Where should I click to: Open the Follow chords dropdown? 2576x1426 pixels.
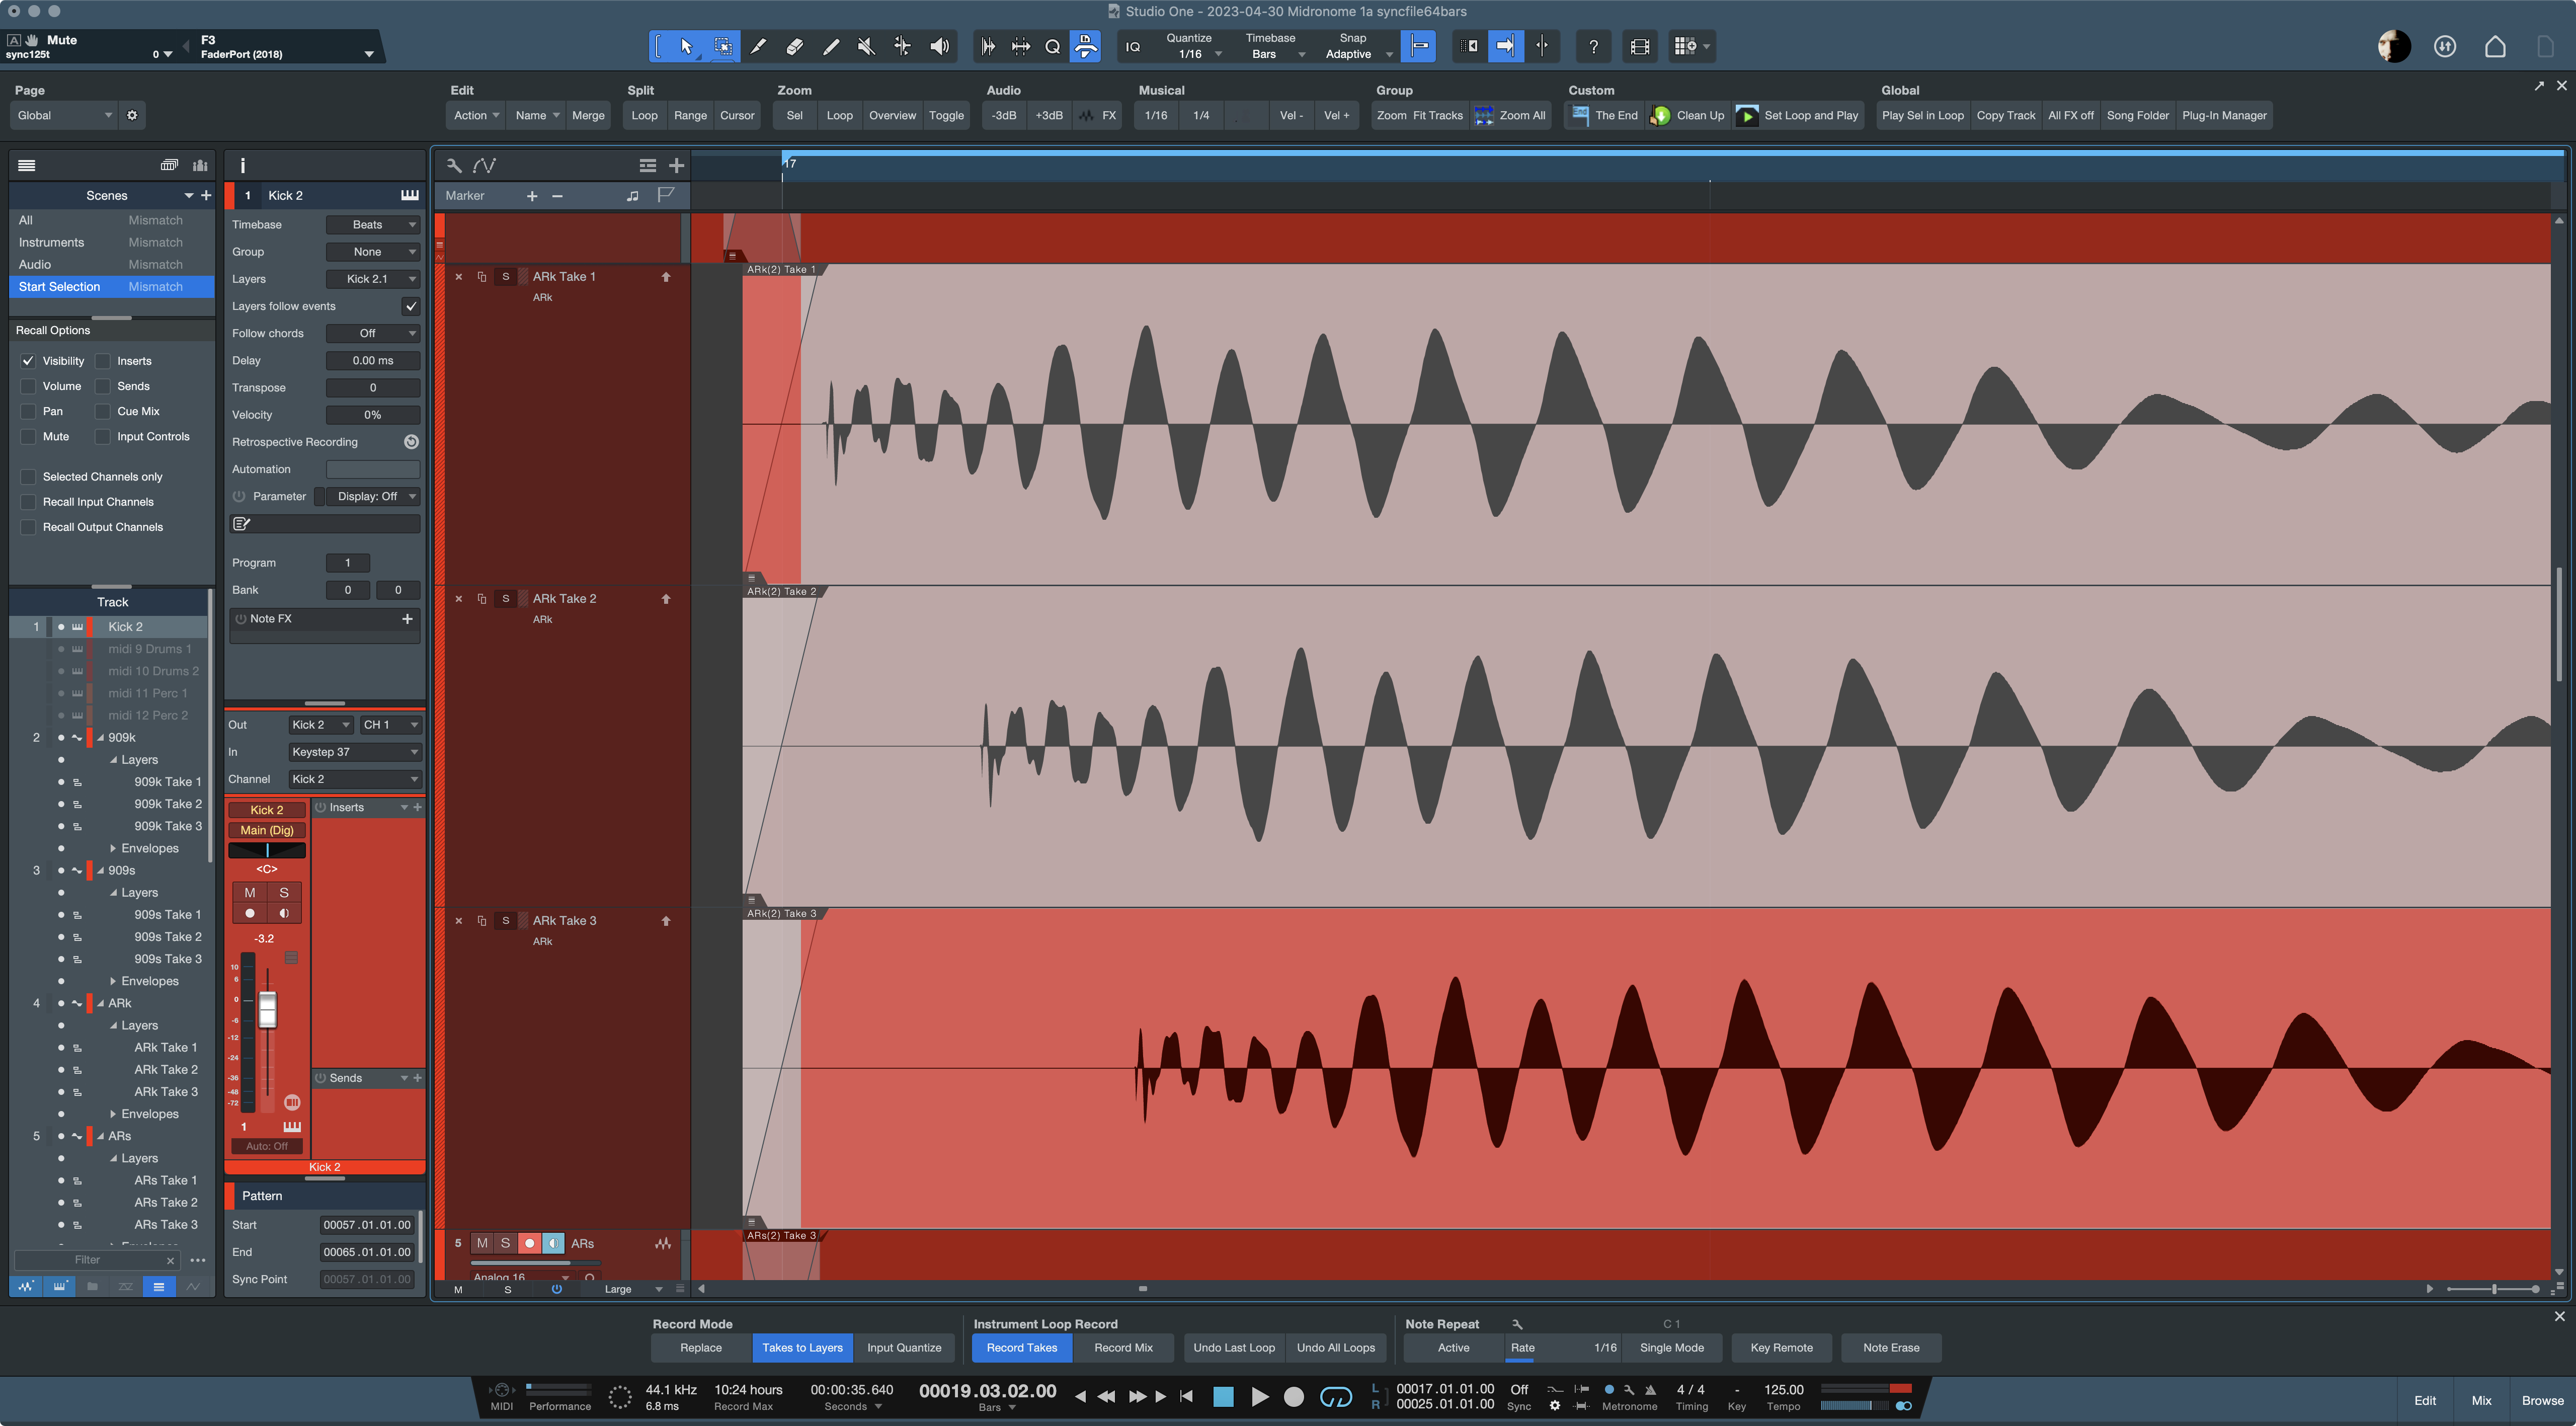pyautogui.click(x=372, y=333)
